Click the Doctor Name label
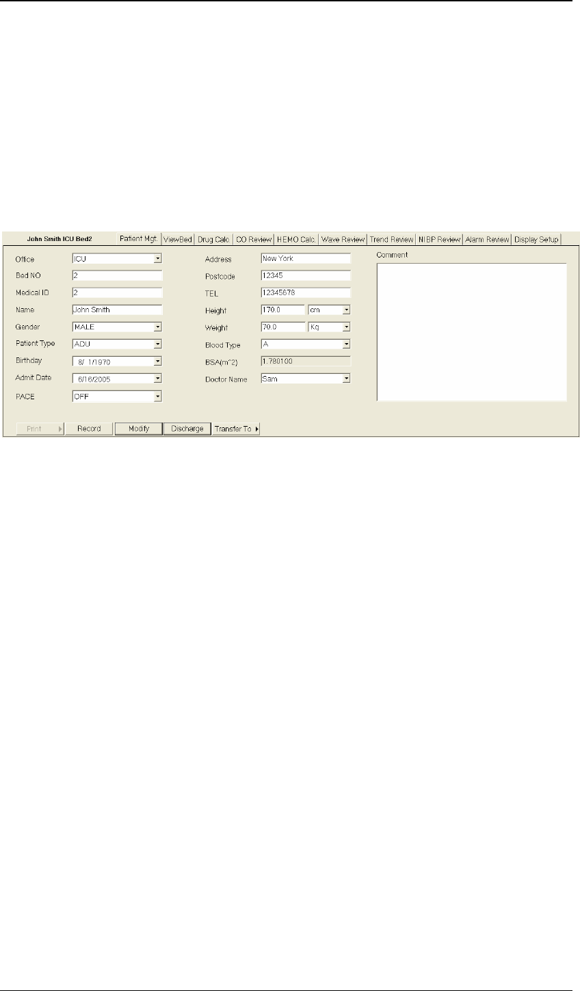Viewport: 580px width, 991px height. pos(226,379)
